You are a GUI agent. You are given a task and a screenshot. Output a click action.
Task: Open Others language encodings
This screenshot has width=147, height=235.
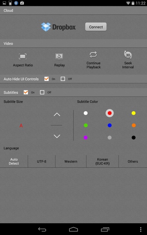133,161
